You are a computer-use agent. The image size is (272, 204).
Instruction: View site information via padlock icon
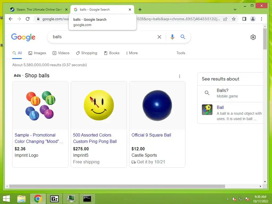point(38,19)
